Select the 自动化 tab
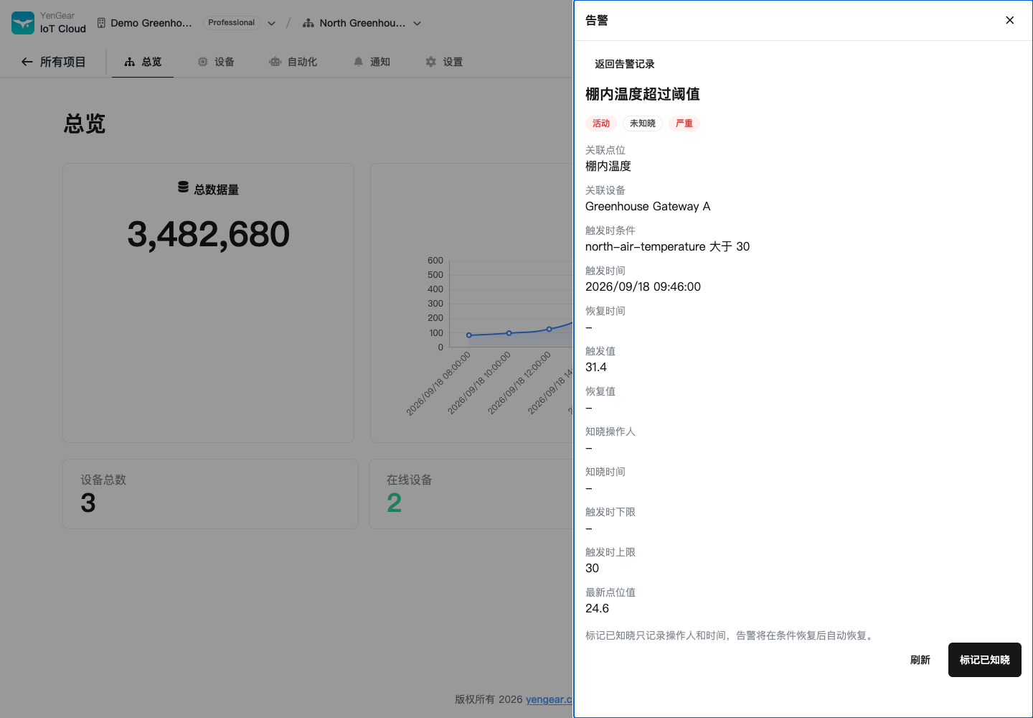Screen dimensions: 1033x718 (x=293, y=62)
